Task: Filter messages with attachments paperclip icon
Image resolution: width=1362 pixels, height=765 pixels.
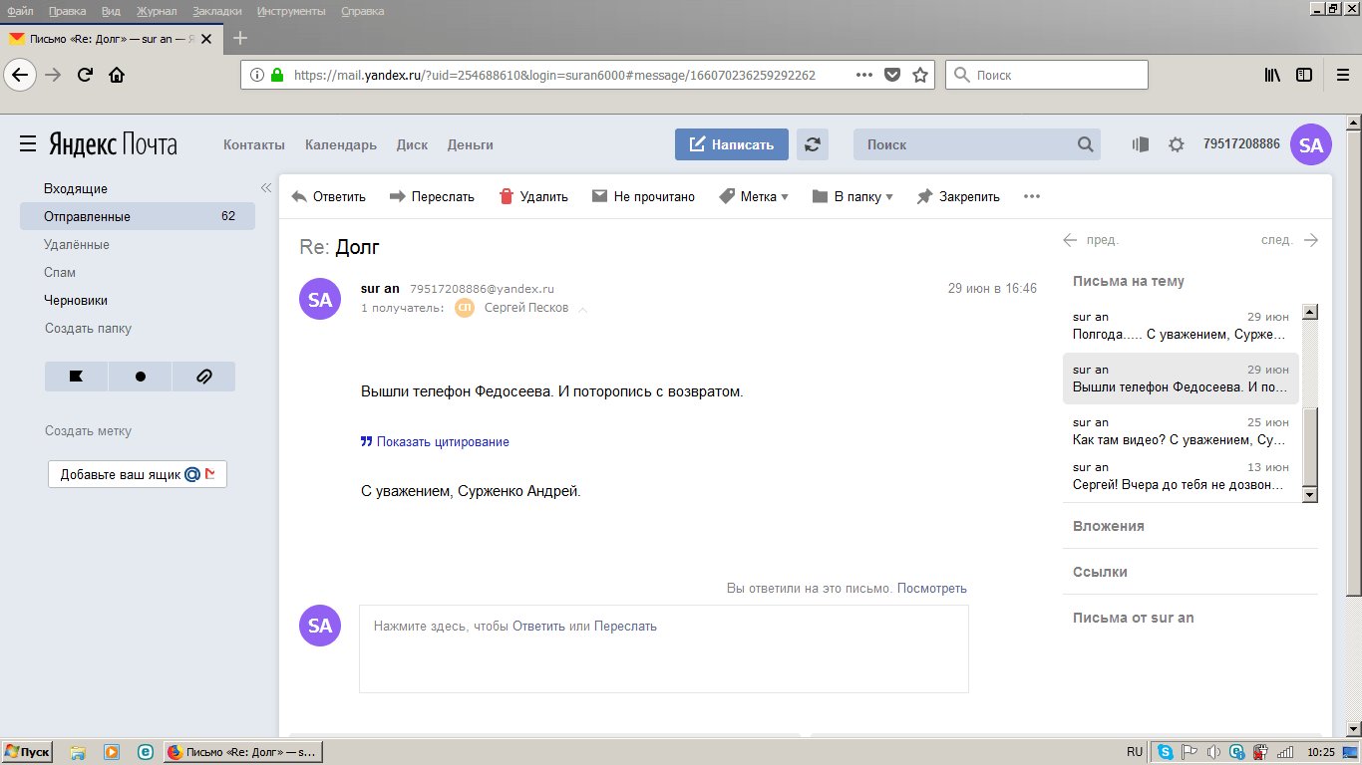Action: point(203,377)
